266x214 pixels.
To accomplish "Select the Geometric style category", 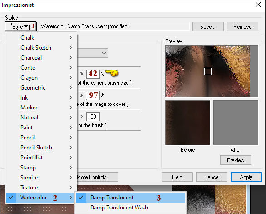I will coord(41,88).
